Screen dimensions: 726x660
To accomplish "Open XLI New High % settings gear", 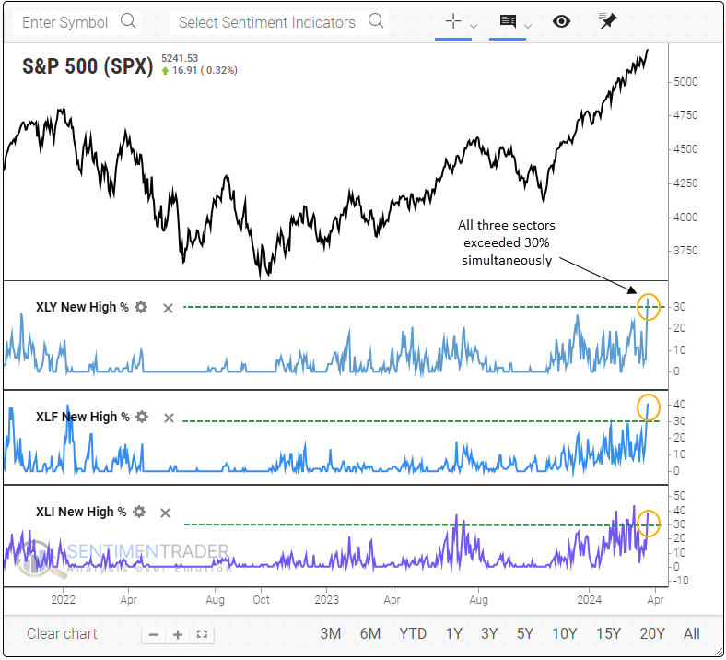I will [x=139, y=512].
